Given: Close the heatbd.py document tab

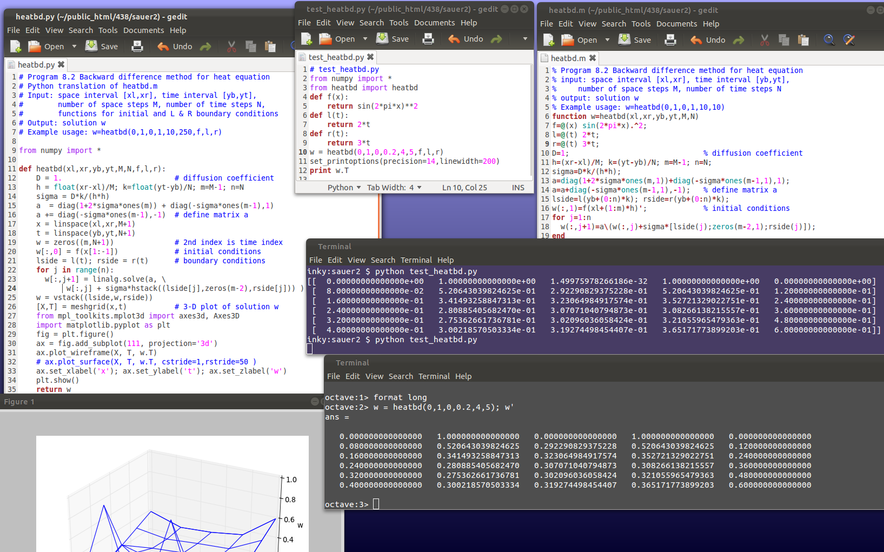Looking at the screenshot, I should coord(61,64).
